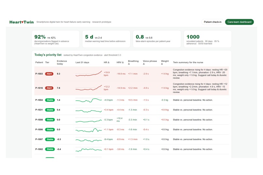
Task: Click the Stable badge for P-1531
Action: point(50,110)
